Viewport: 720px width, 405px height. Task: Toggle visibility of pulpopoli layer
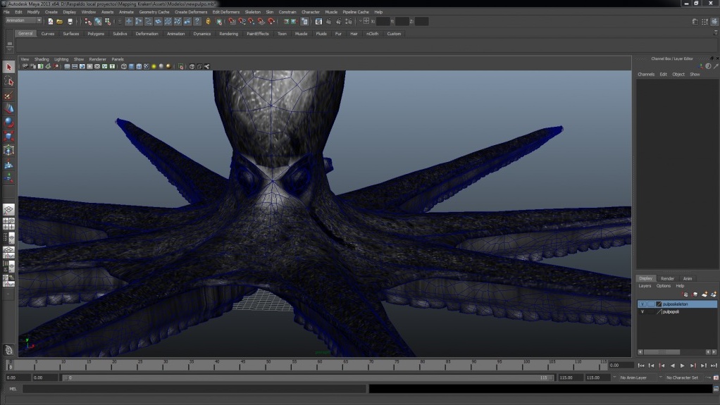(642, 311)
